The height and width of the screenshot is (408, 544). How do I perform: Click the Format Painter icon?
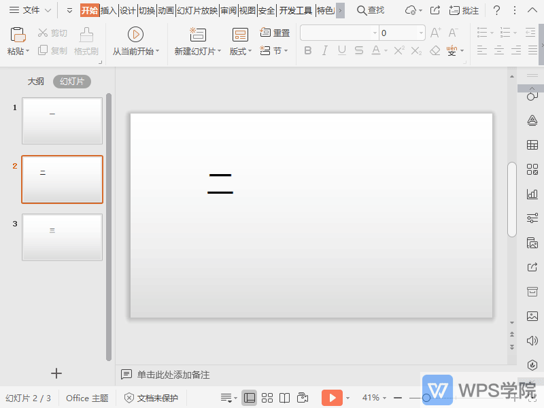pos(86,39)
